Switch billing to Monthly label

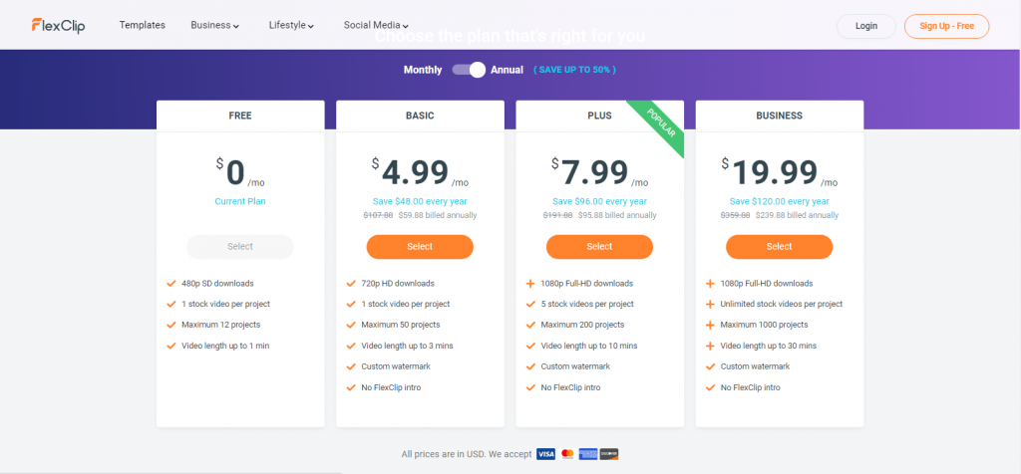tap(423, 70)
